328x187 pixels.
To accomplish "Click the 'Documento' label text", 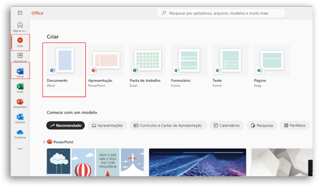I will click(x=57, y=80).
